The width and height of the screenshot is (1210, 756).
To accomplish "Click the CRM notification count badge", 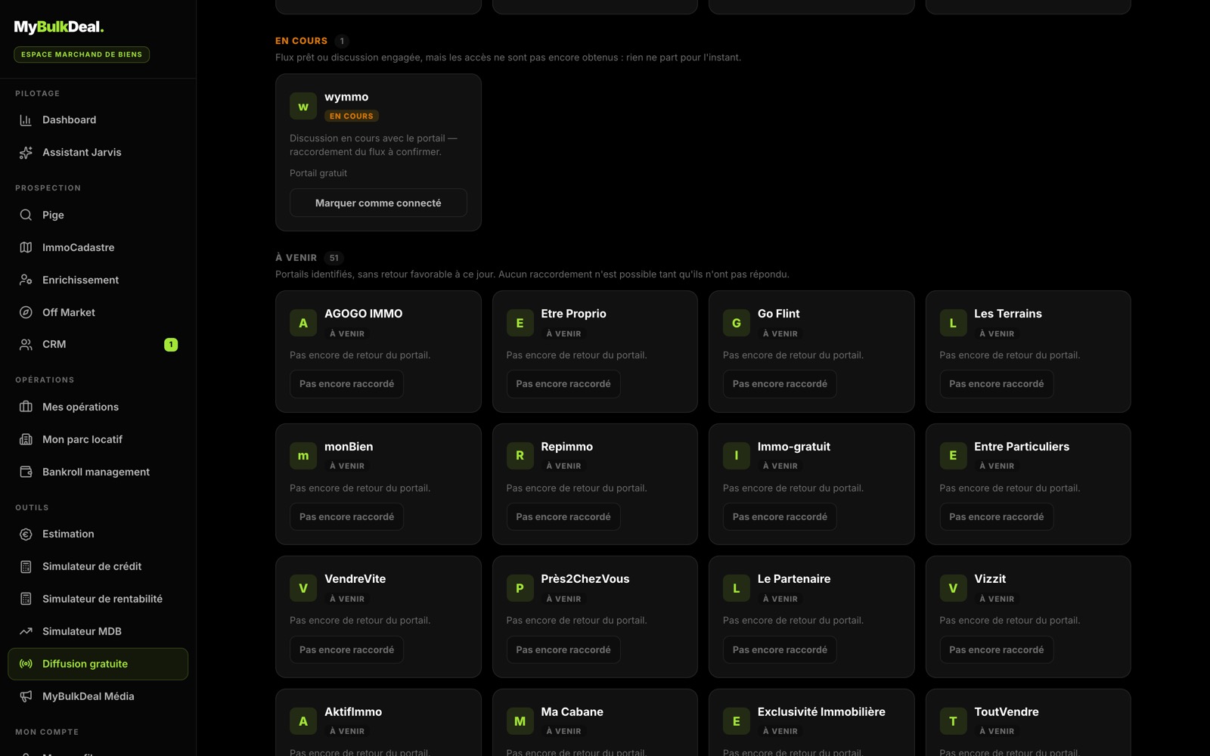I will pos(171,345).
